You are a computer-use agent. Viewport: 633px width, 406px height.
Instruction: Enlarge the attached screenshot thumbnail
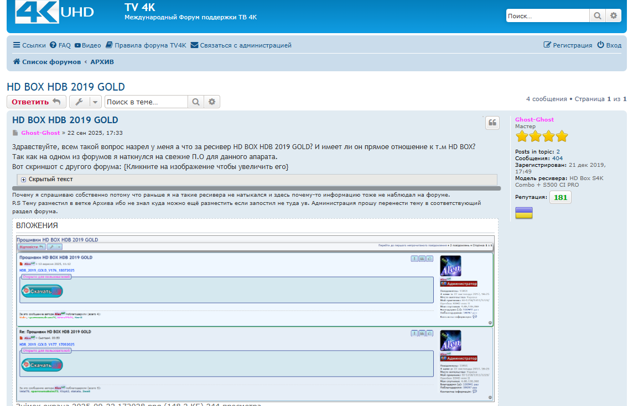click(255, 318)
